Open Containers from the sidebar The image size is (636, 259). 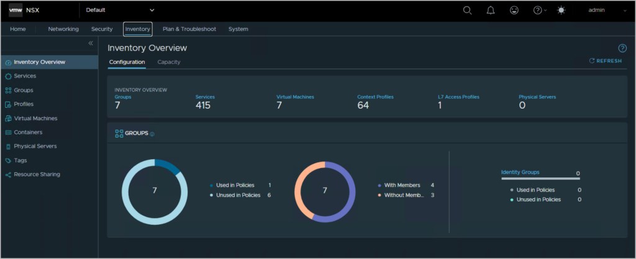28,133
